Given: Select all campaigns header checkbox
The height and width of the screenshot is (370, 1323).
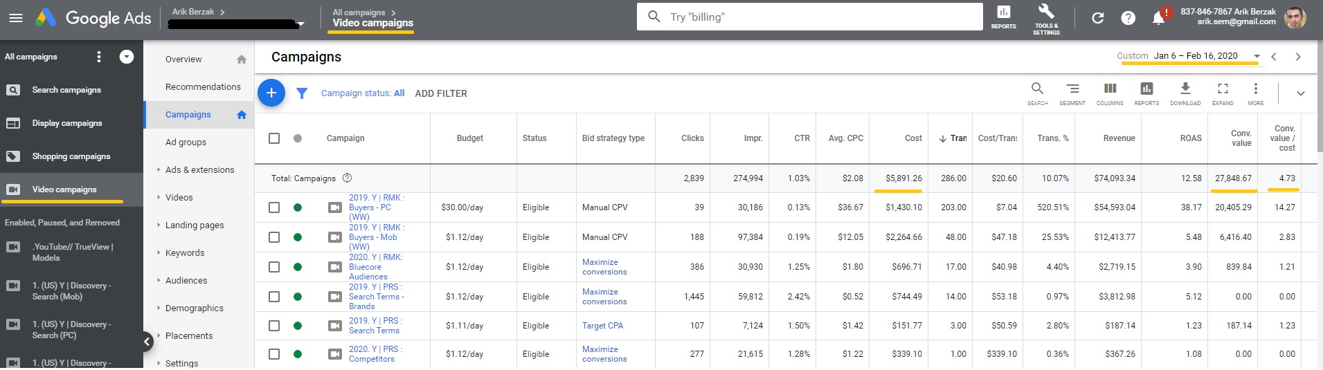Looking at the screenshot, I should (274, 138).
